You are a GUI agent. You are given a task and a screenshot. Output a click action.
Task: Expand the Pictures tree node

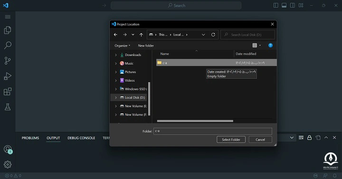point(116,72)
